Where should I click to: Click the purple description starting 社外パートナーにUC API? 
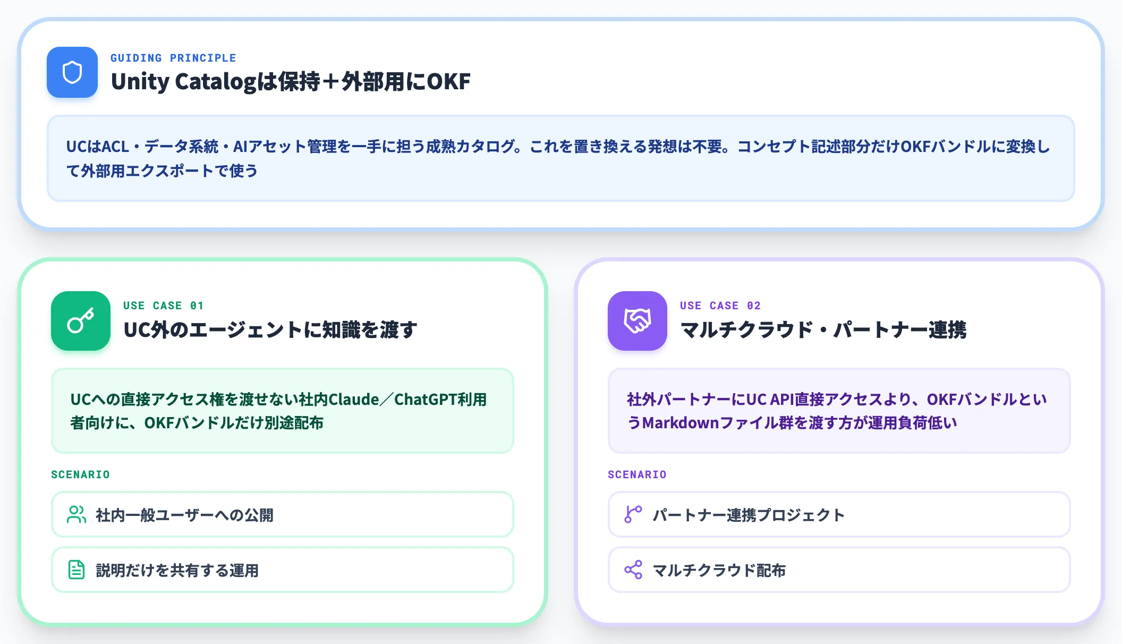(837, 411)
